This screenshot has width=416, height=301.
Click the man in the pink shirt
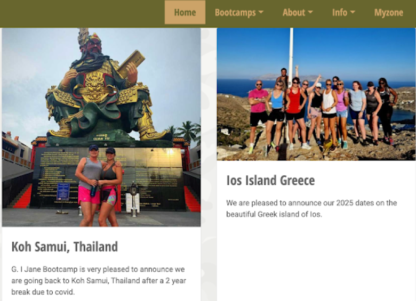coord(258,117)
